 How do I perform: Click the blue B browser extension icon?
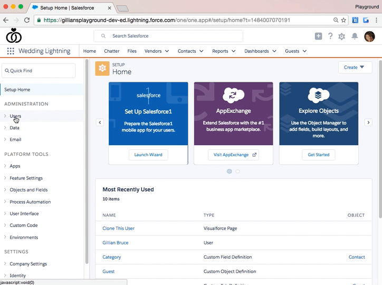(x=355, y=20)
